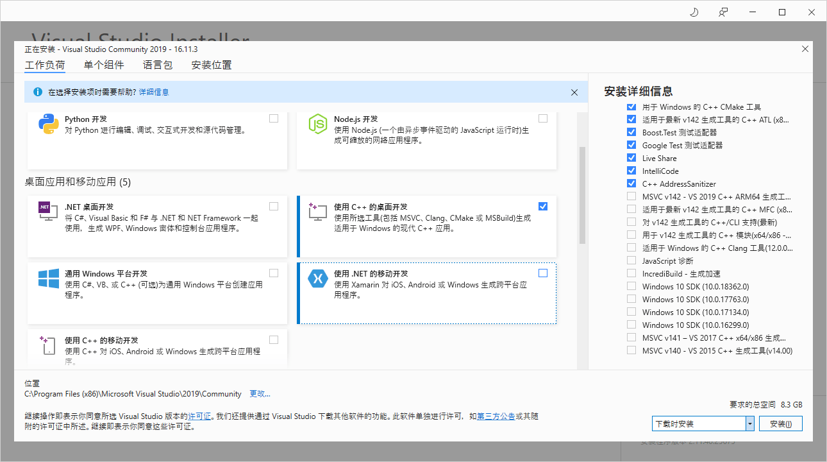Click the 8.3 GB required space value
827x462 pixels.
click(791, 405)
